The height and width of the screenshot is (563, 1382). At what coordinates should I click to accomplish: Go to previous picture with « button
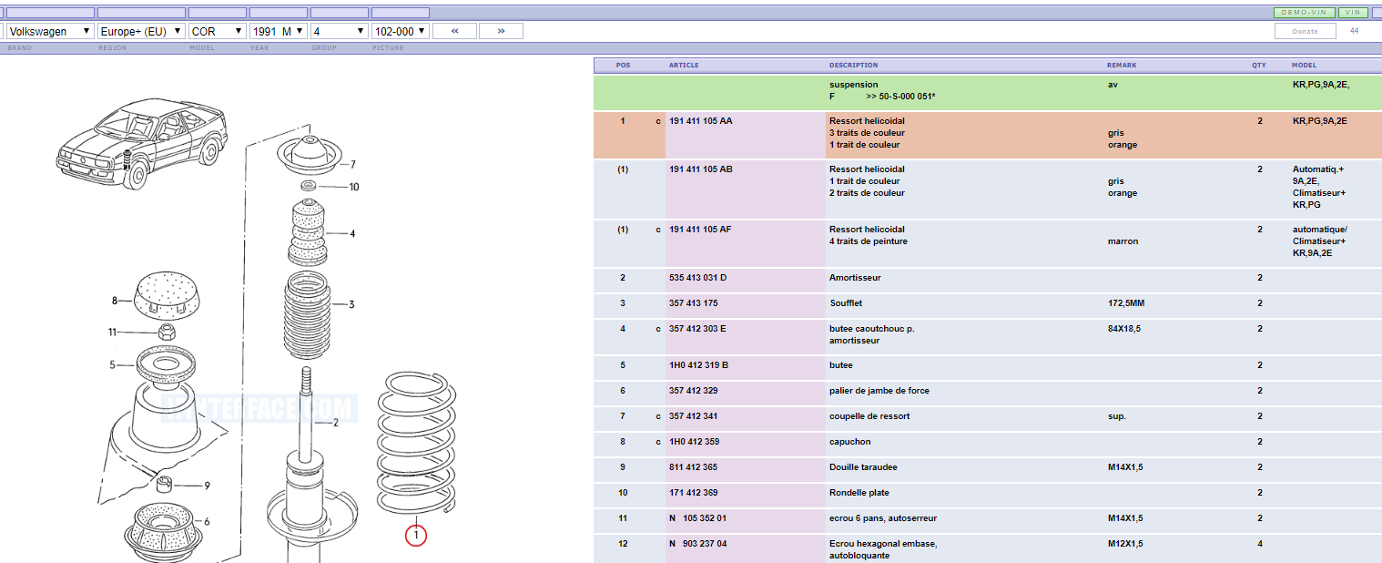click(x=454, y=31)
